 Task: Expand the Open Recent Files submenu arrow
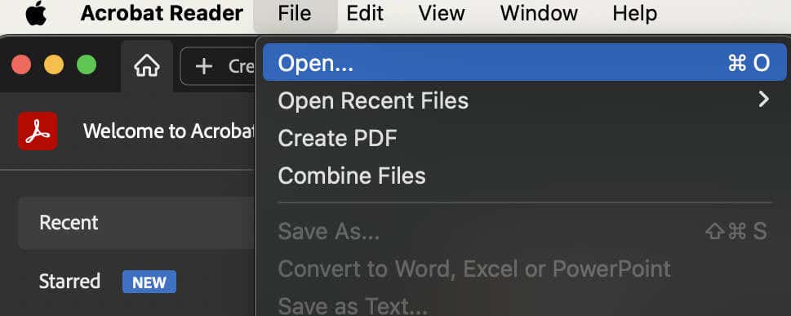coord(764,100)
